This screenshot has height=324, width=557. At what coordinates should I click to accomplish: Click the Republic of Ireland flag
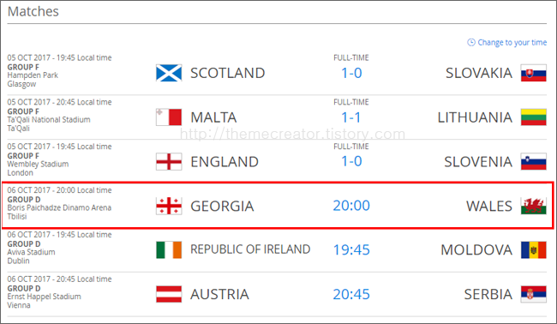(x=169, y=249)
